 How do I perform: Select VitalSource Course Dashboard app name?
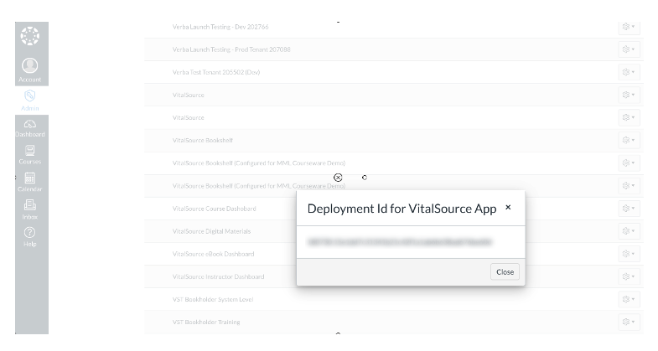(214, 209)
